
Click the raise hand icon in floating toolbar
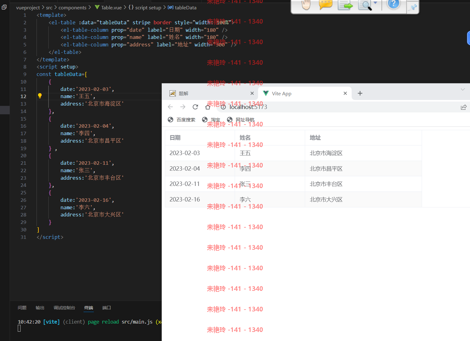pos(306,5)
